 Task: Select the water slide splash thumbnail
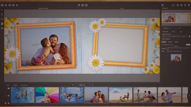(x=72, y=95)
